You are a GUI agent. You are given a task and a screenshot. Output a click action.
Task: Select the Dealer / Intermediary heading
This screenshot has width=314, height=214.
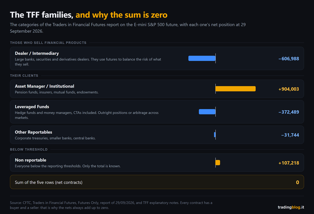tap(37, 53)
